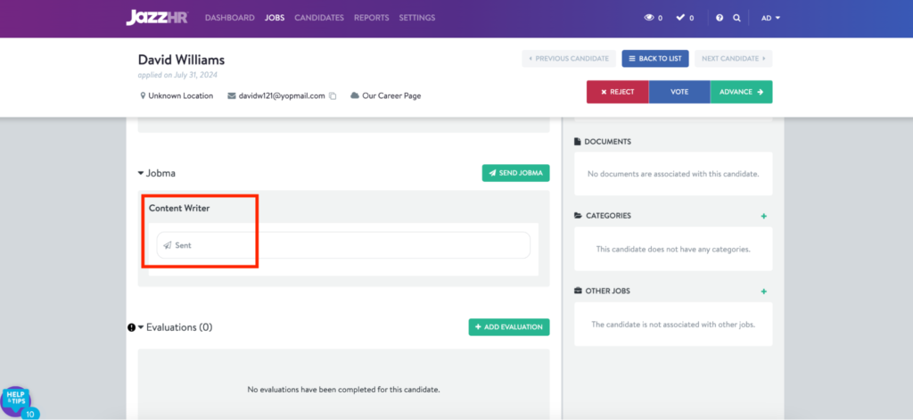Image resolution: width=913 pixels, height=420 pixels.
Task: Go to the Dashboard menu
Action: click(229, 18)
